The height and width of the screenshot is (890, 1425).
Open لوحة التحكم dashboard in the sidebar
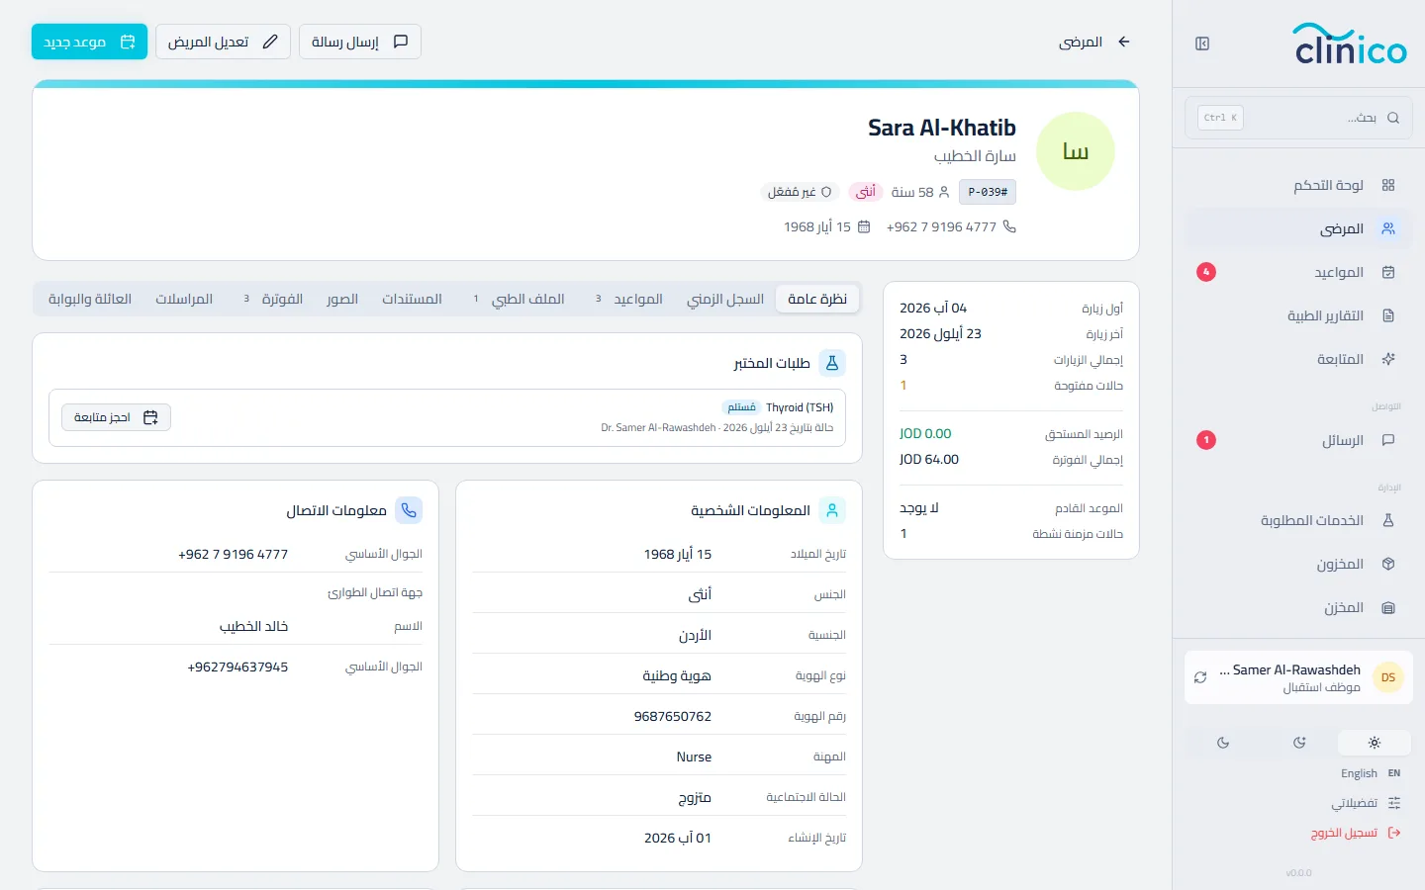pos(1298,185)
